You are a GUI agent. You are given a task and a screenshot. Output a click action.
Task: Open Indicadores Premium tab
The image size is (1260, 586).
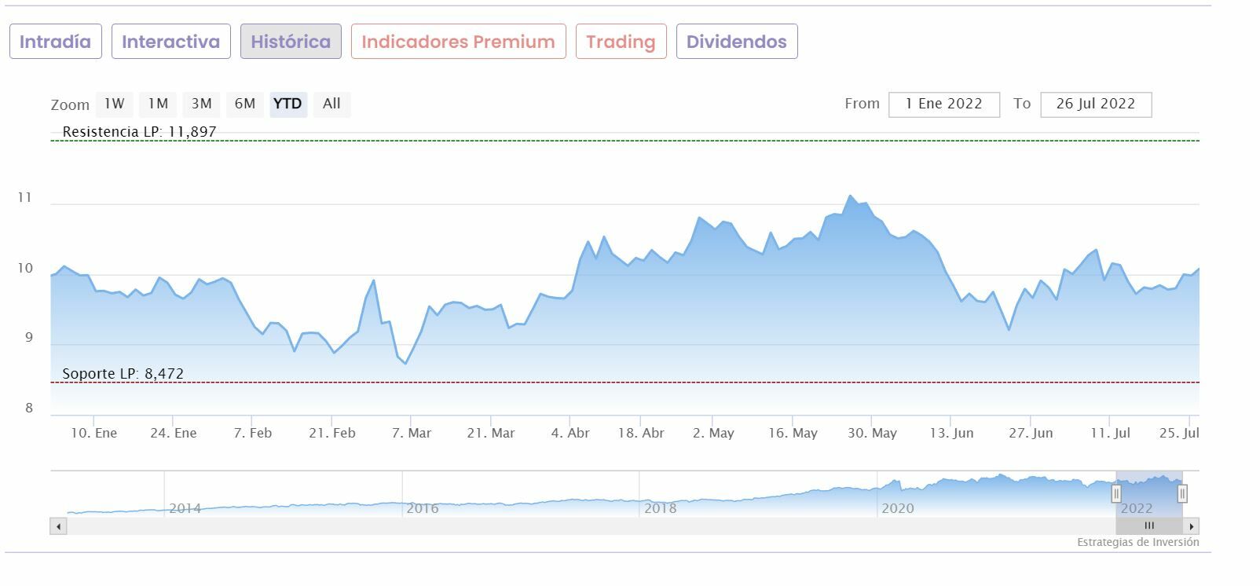[458, 42]
